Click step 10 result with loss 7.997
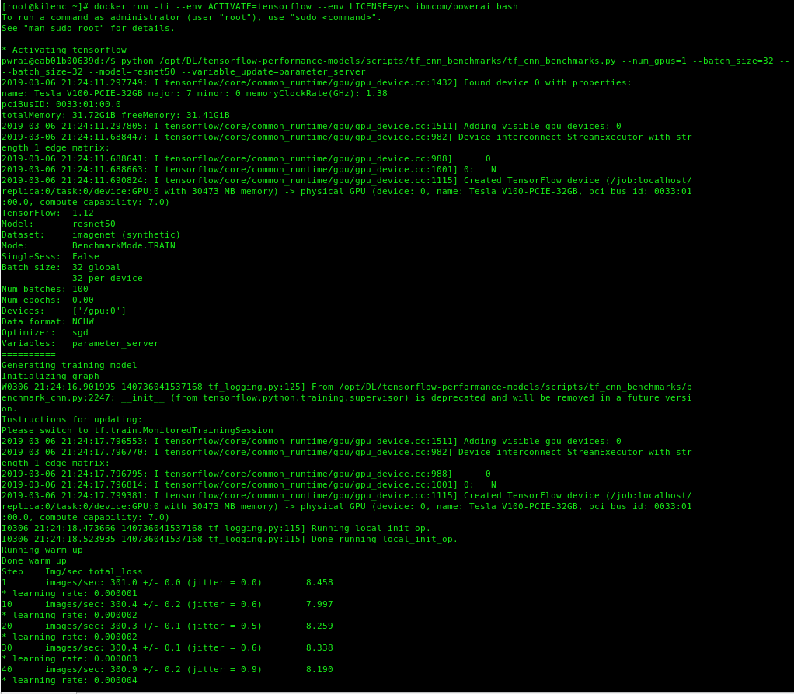The width and height of the screenshot is (794, 694). 167,605
